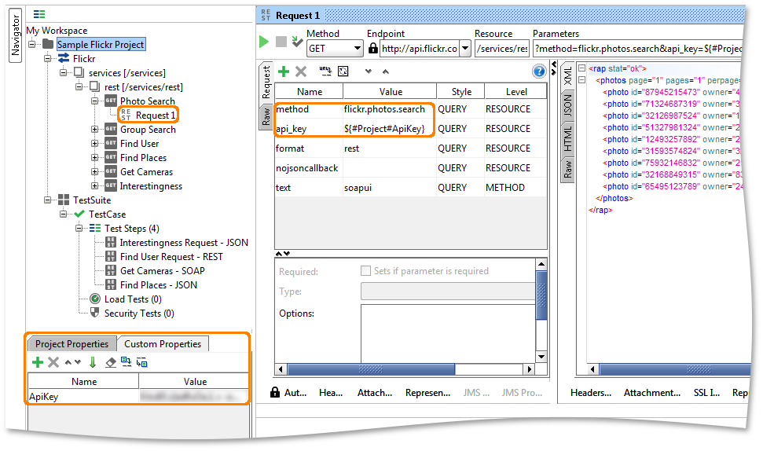Select Find Places - JSON test step
763x451 pixels.
(x=158, y=284)
